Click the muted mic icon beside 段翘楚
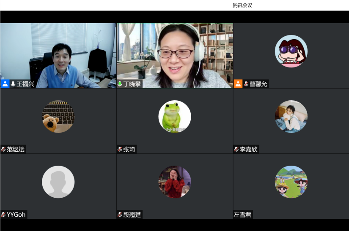 pyautogui.click(x=120, y=215)
